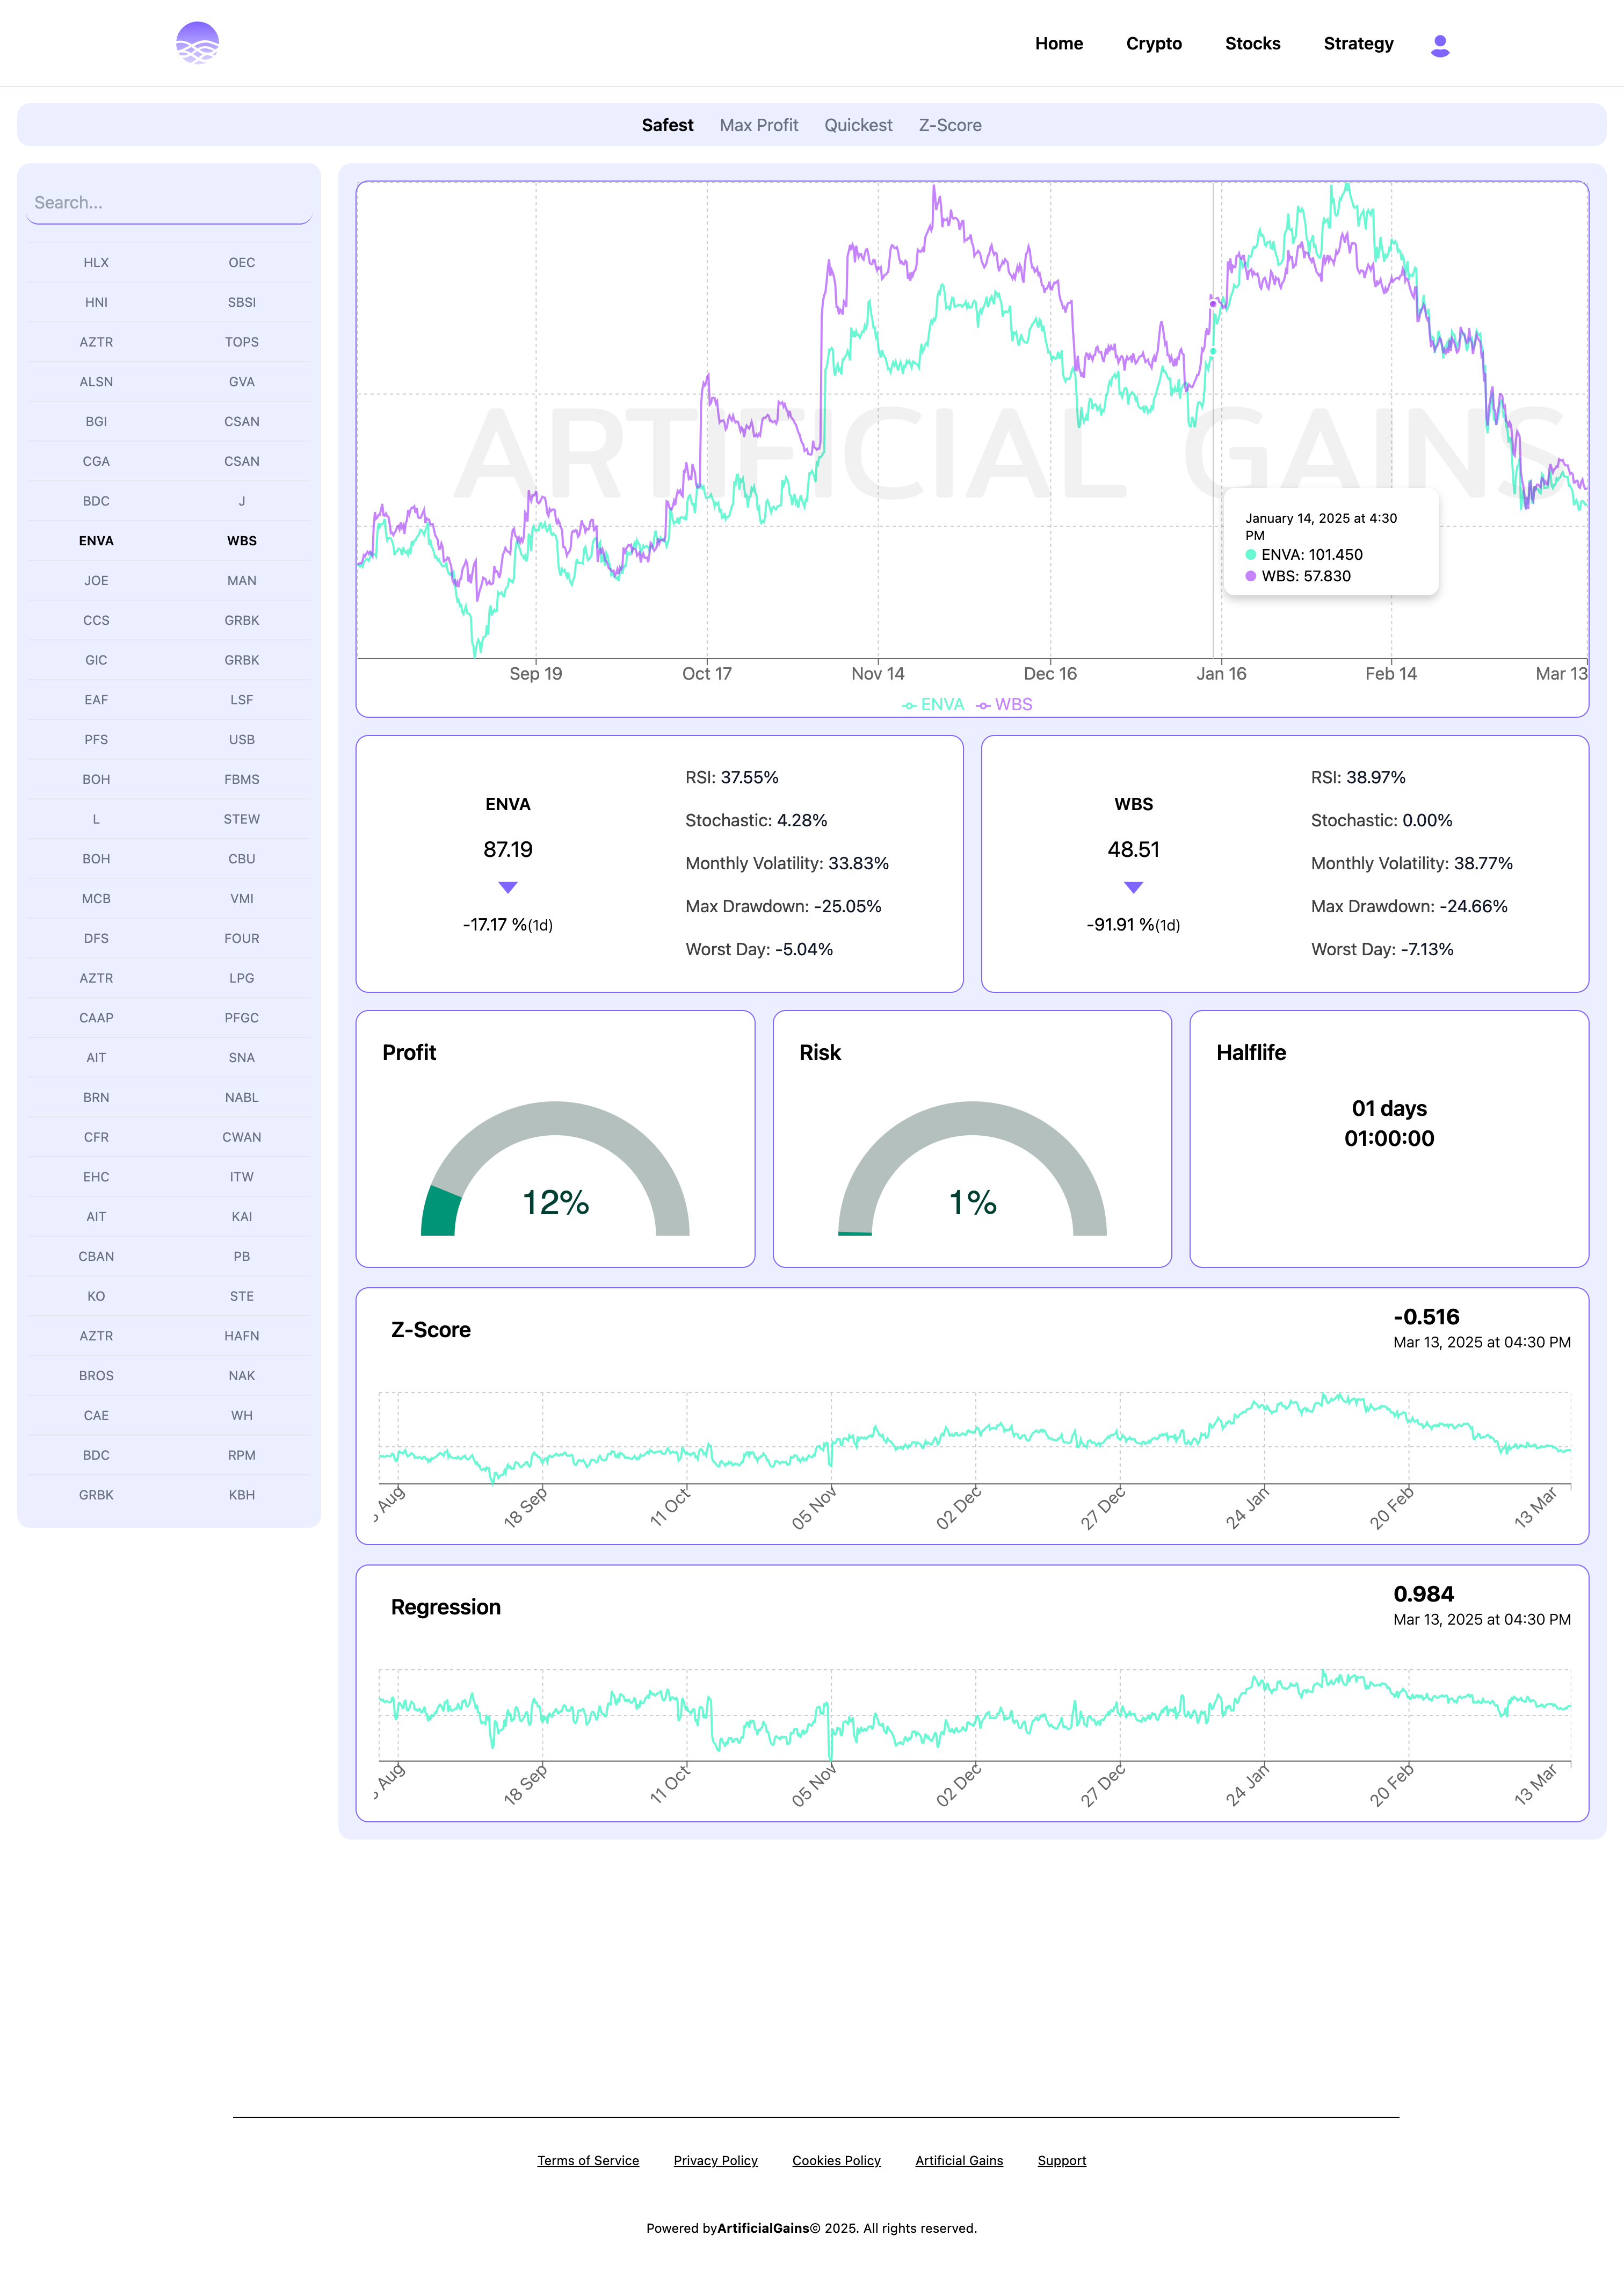Screen dimensions: 1624x2279
Task: Select the BROS / NAK pair
Action: point(169,1375)
